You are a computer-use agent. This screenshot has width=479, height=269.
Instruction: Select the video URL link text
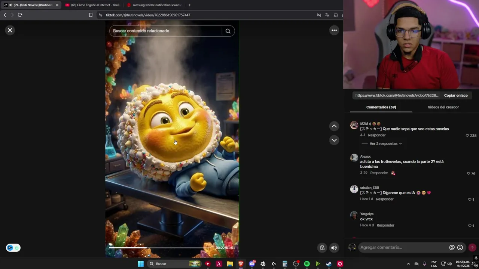click(397, 95)
